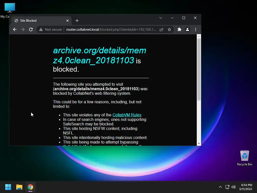Reload the blocked page
Image resolution: width=257 pixels, height=193 pixels.
(31, 30)
